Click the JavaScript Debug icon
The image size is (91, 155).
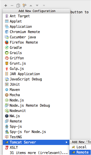coord(7,79)
